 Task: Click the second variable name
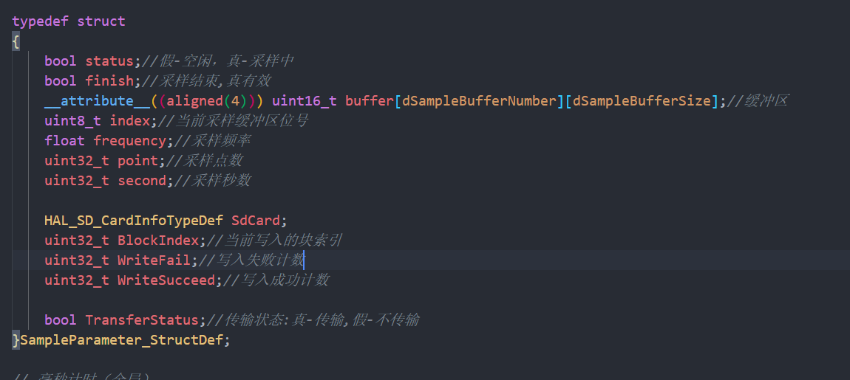point(141,181)
